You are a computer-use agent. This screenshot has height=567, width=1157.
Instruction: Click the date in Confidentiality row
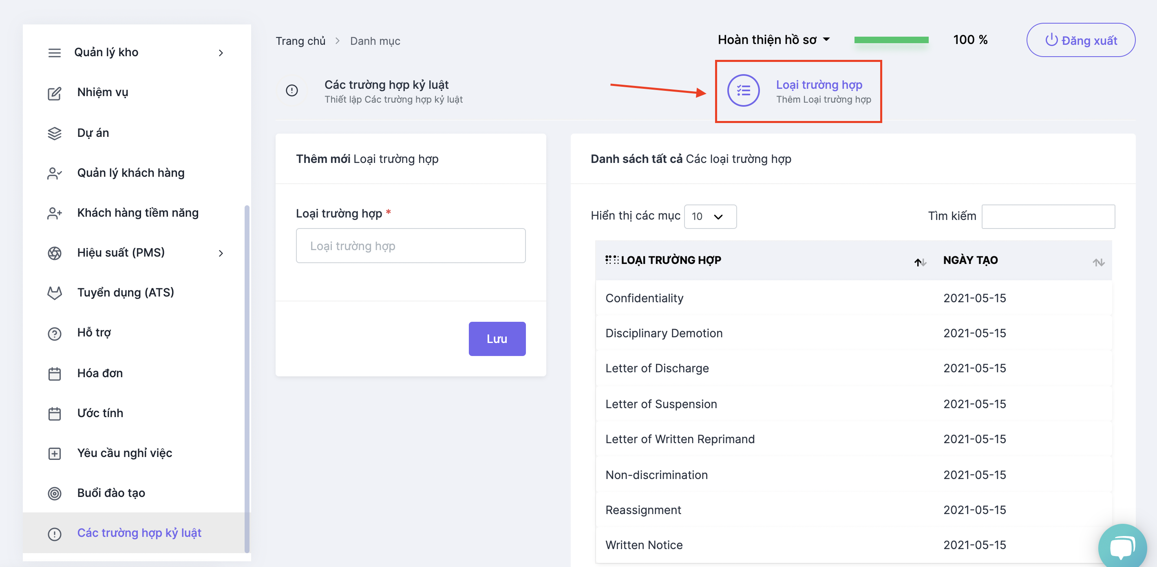[x=974, y=298]
